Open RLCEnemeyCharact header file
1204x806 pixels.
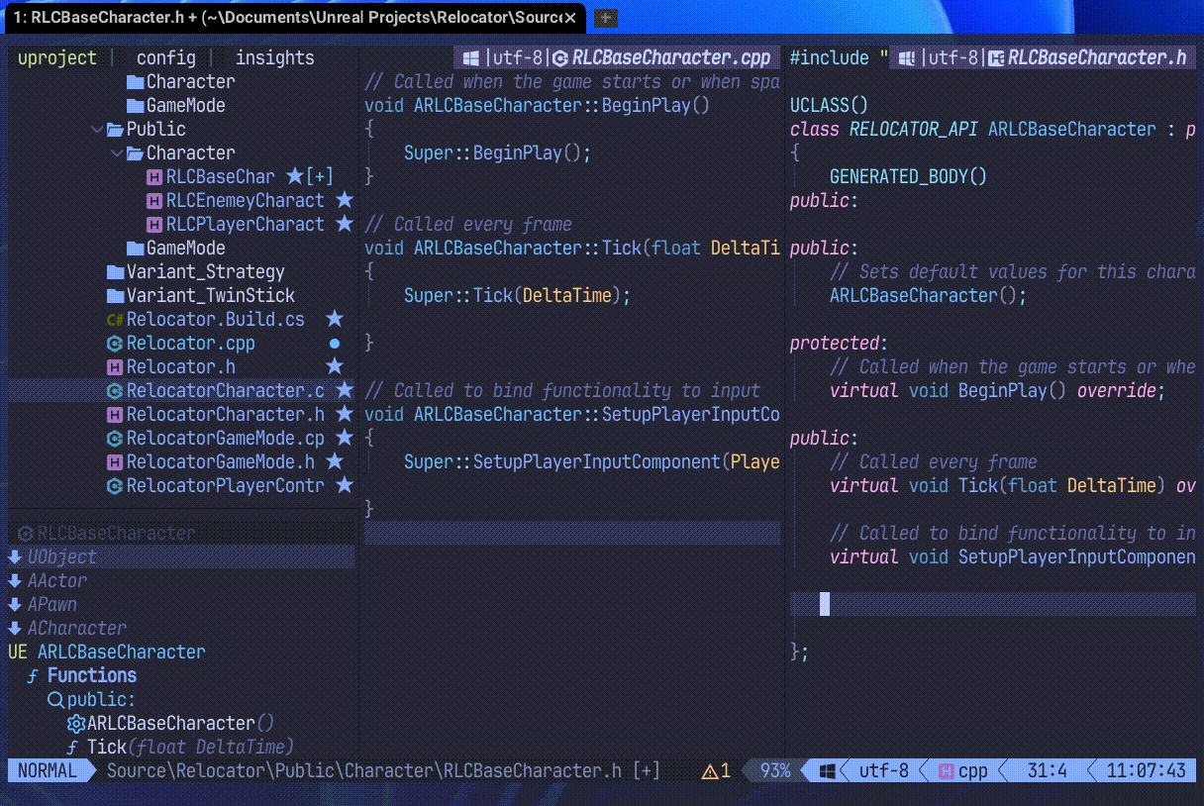(x=245, y=200)
